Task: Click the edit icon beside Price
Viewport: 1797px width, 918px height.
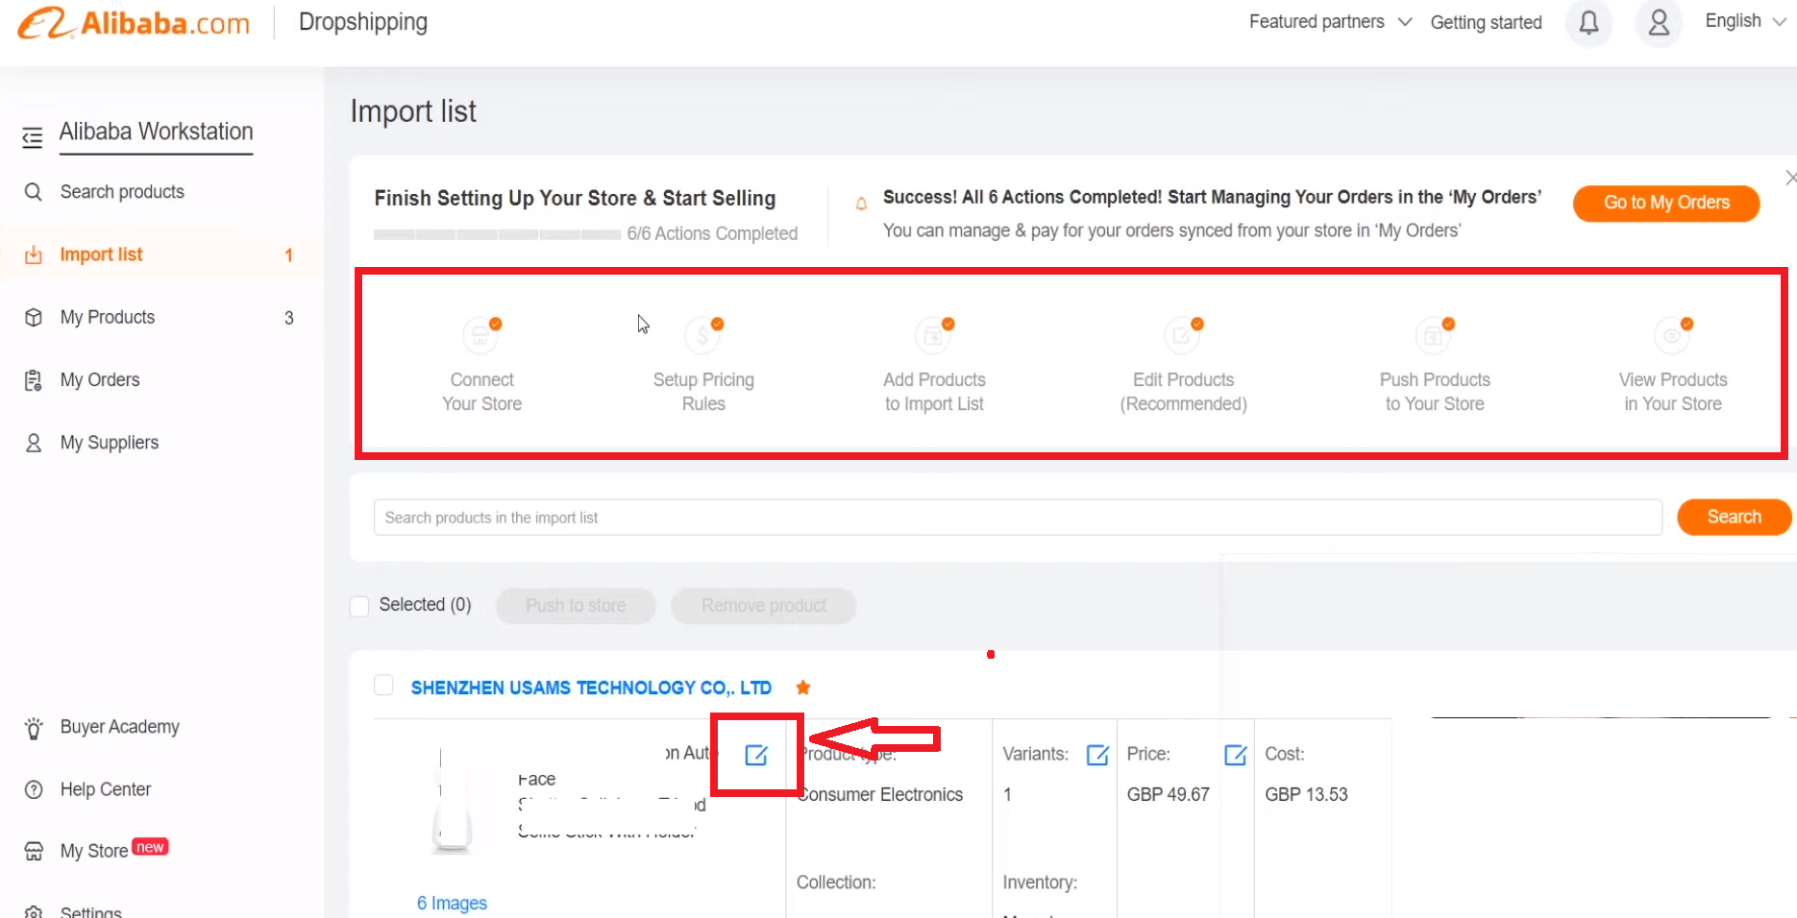Action: tap(1236, 755)
